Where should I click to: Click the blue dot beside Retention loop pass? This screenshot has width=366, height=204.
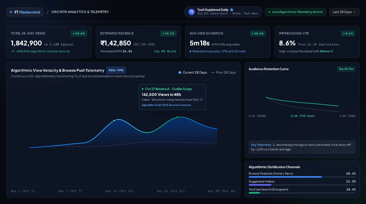[190, 51]
